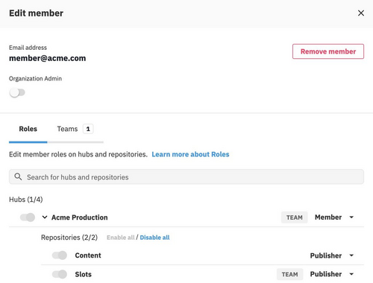Click the TEAM badge on Acme Production
The image size is (373, 283).
click(x=295, y=217)
